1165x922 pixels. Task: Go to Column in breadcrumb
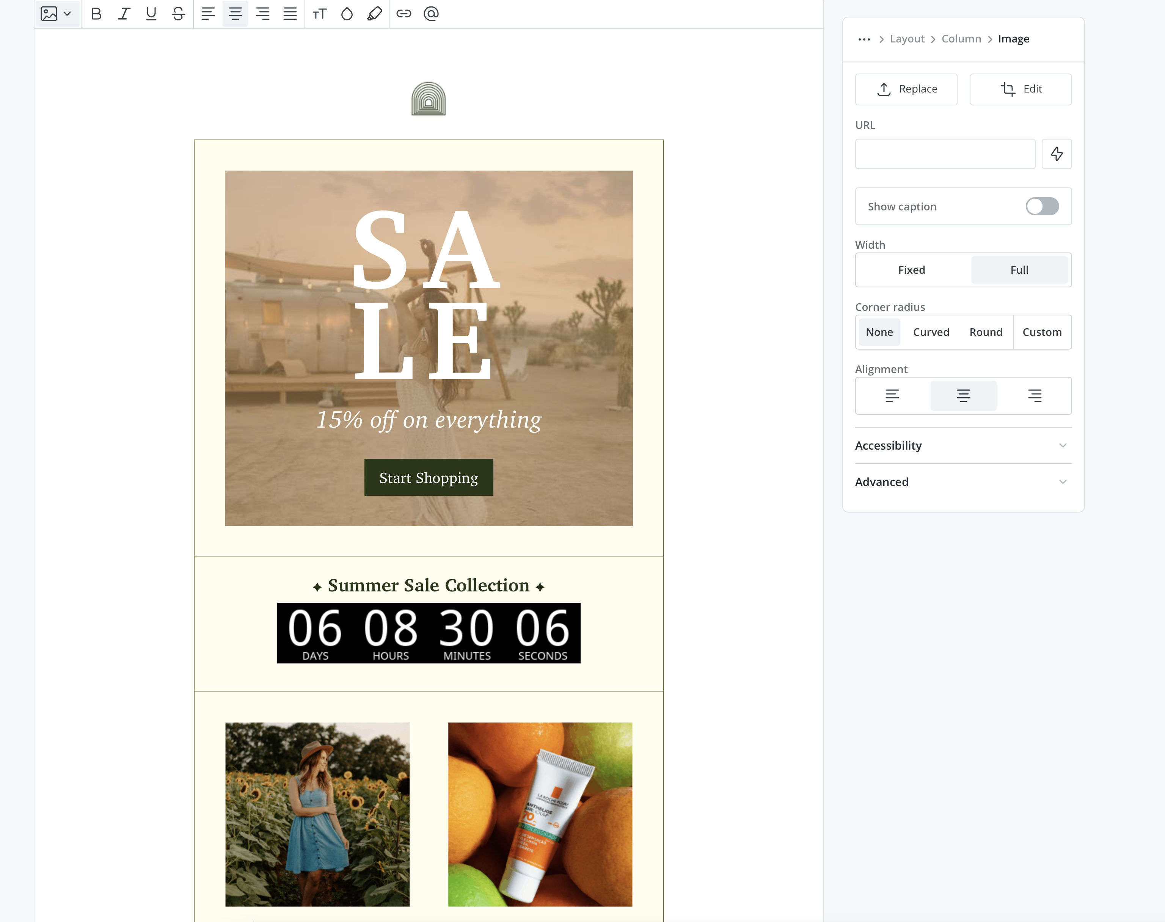[961, 39]
